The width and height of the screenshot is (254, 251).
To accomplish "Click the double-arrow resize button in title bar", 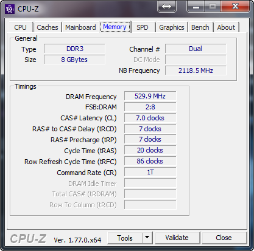I will [166, 7].
